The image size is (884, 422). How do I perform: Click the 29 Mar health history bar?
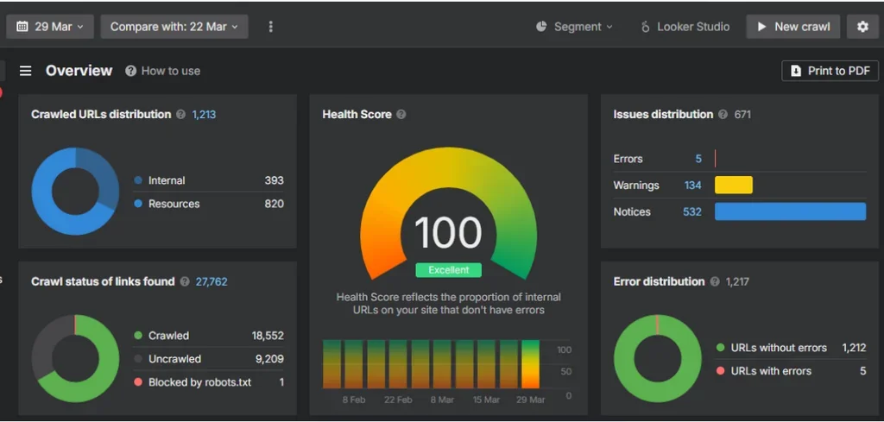[531, 364]
